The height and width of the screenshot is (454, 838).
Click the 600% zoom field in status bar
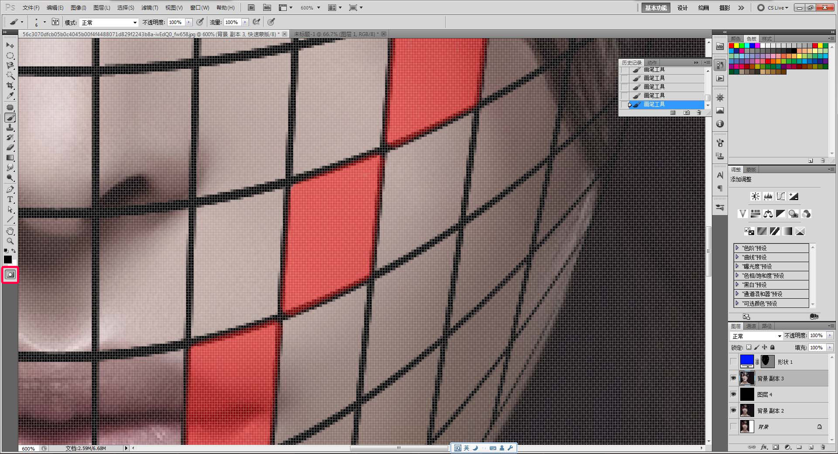coord(29,448)
